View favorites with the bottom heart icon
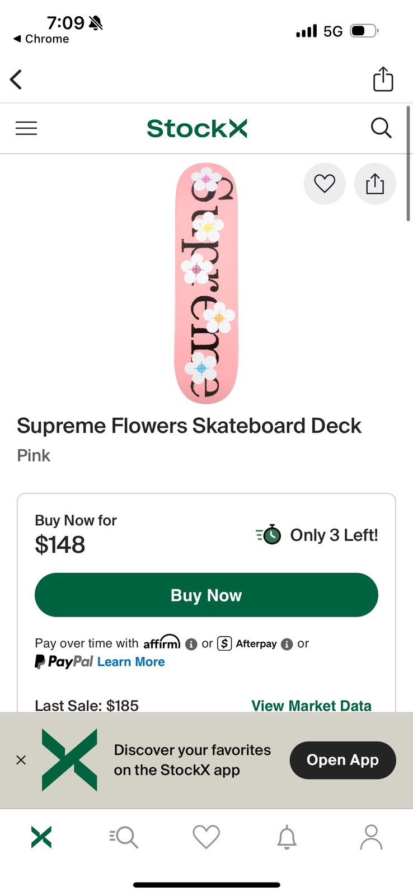Viewport: 413px width, 896px height. point(206,837)
